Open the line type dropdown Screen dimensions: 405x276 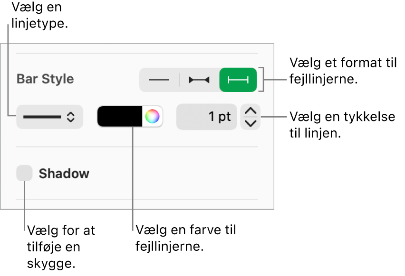(49, 117)
